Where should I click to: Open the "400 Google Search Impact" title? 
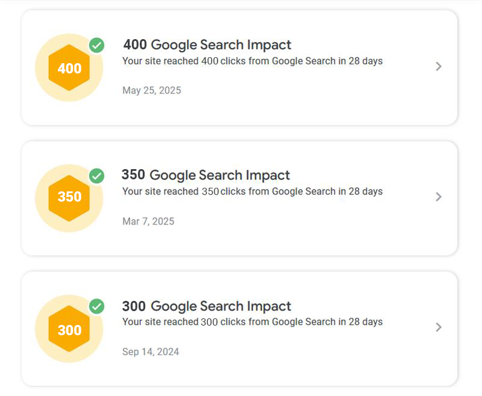(x=207, y=45)
